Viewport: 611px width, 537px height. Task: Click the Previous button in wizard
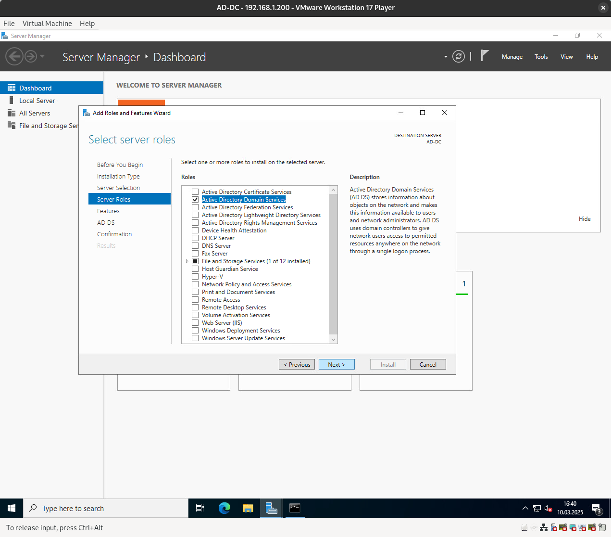pyautogui.click(x=297, y=365)
